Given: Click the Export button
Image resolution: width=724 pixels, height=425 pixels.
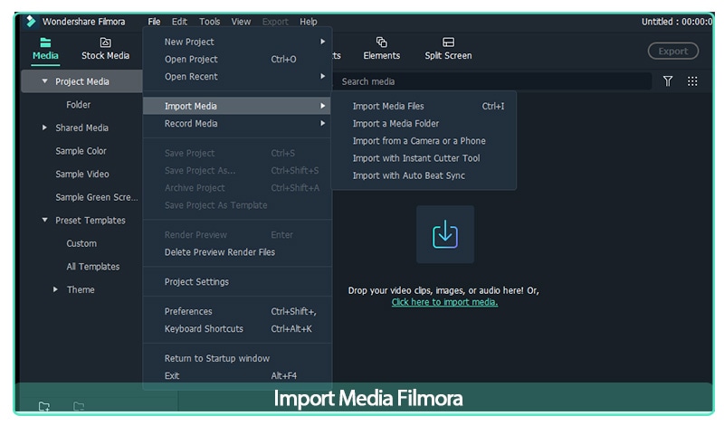Looking at the screenshot, I should pyautogui.click(x=672, y=52).
